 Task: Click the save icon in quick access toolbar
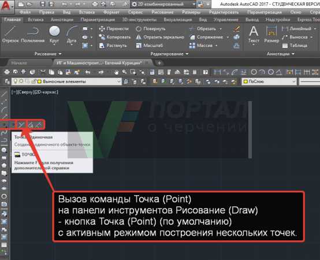(43, 4)
